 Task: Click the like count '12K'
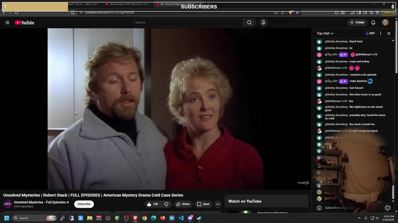(x=155, y=204)
